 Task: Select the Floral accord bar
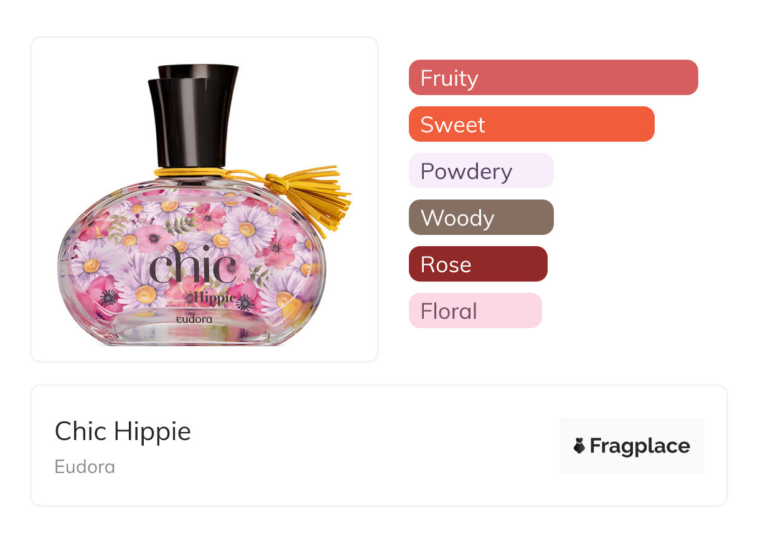coord(475,311)
